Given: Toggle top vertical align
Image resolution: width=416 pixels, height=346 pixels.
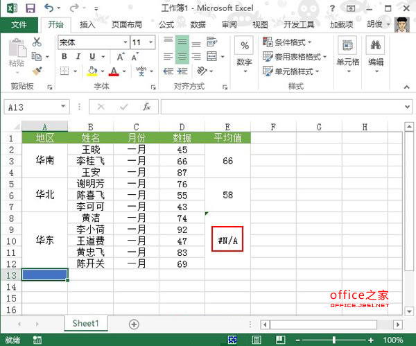Looking at the screenshot, I should pyautogui.click(x=168, y=40).
